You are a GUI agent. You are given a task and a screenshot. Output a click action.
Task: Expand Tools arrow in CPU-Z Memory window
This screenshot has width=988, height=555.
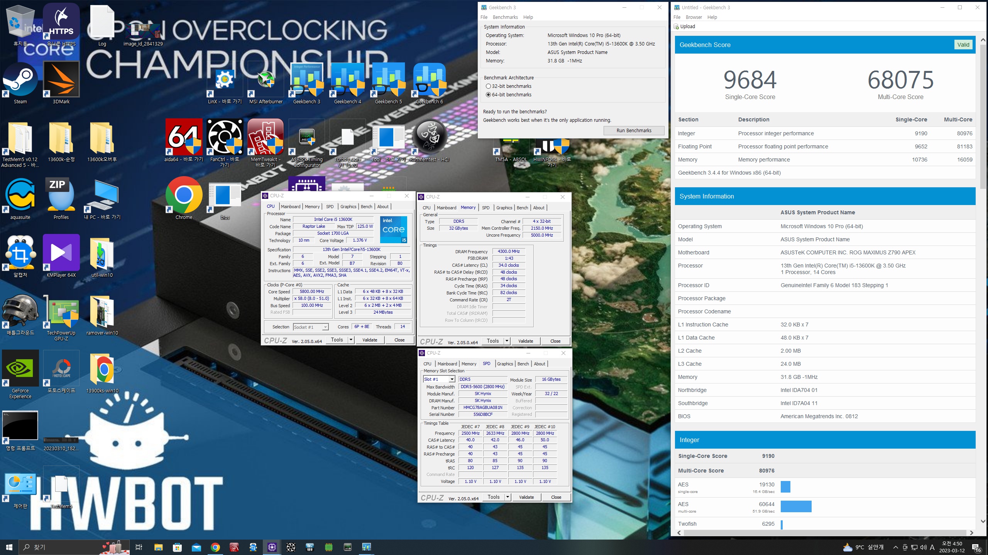(x=507, y=341)
